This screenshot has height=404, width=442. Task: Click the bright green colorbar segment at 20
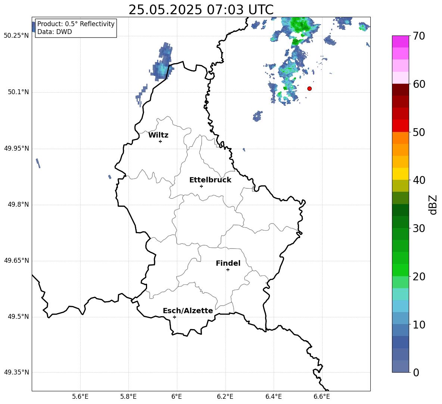point(400,270)
